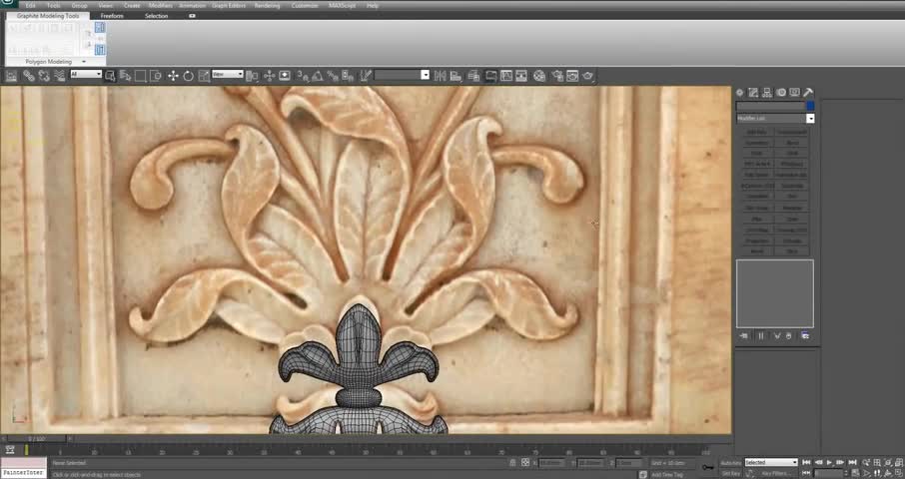The width and height of the screenshot is (905, 479).
Task: Open the Material Editor icon
Action: pos(539,76)
